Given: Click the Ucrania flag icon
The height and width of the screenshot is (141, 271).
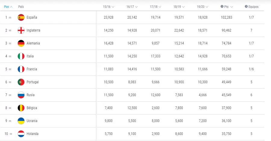Looking at the screenshot, I should click(21, 121).
